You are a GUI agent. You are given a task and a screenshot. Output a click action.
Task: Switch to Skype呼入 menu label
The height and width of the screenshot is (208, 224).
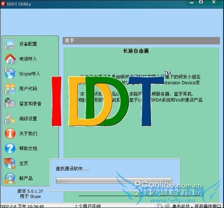pos(30,74)
